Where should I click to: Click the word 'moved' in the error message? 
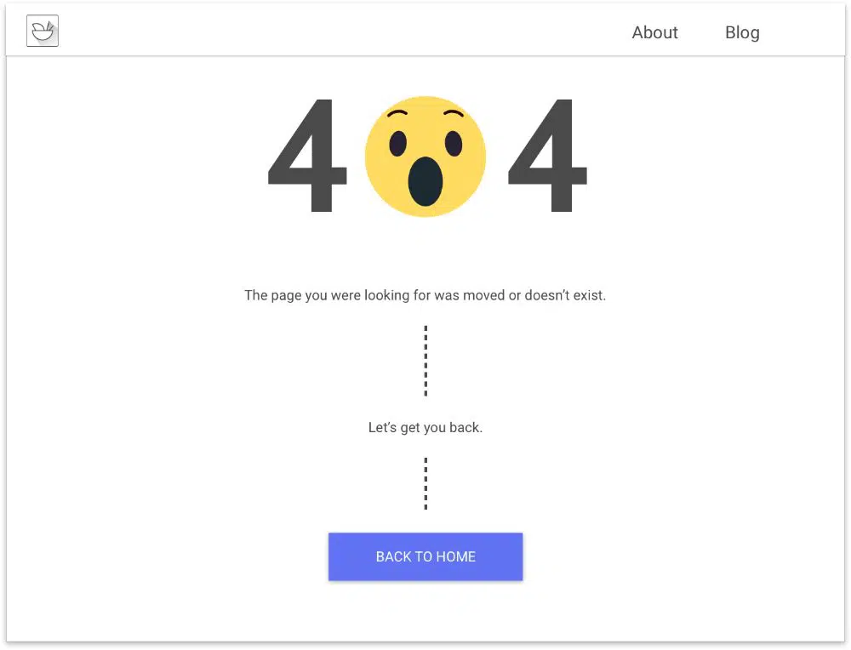tap(483, 296)
